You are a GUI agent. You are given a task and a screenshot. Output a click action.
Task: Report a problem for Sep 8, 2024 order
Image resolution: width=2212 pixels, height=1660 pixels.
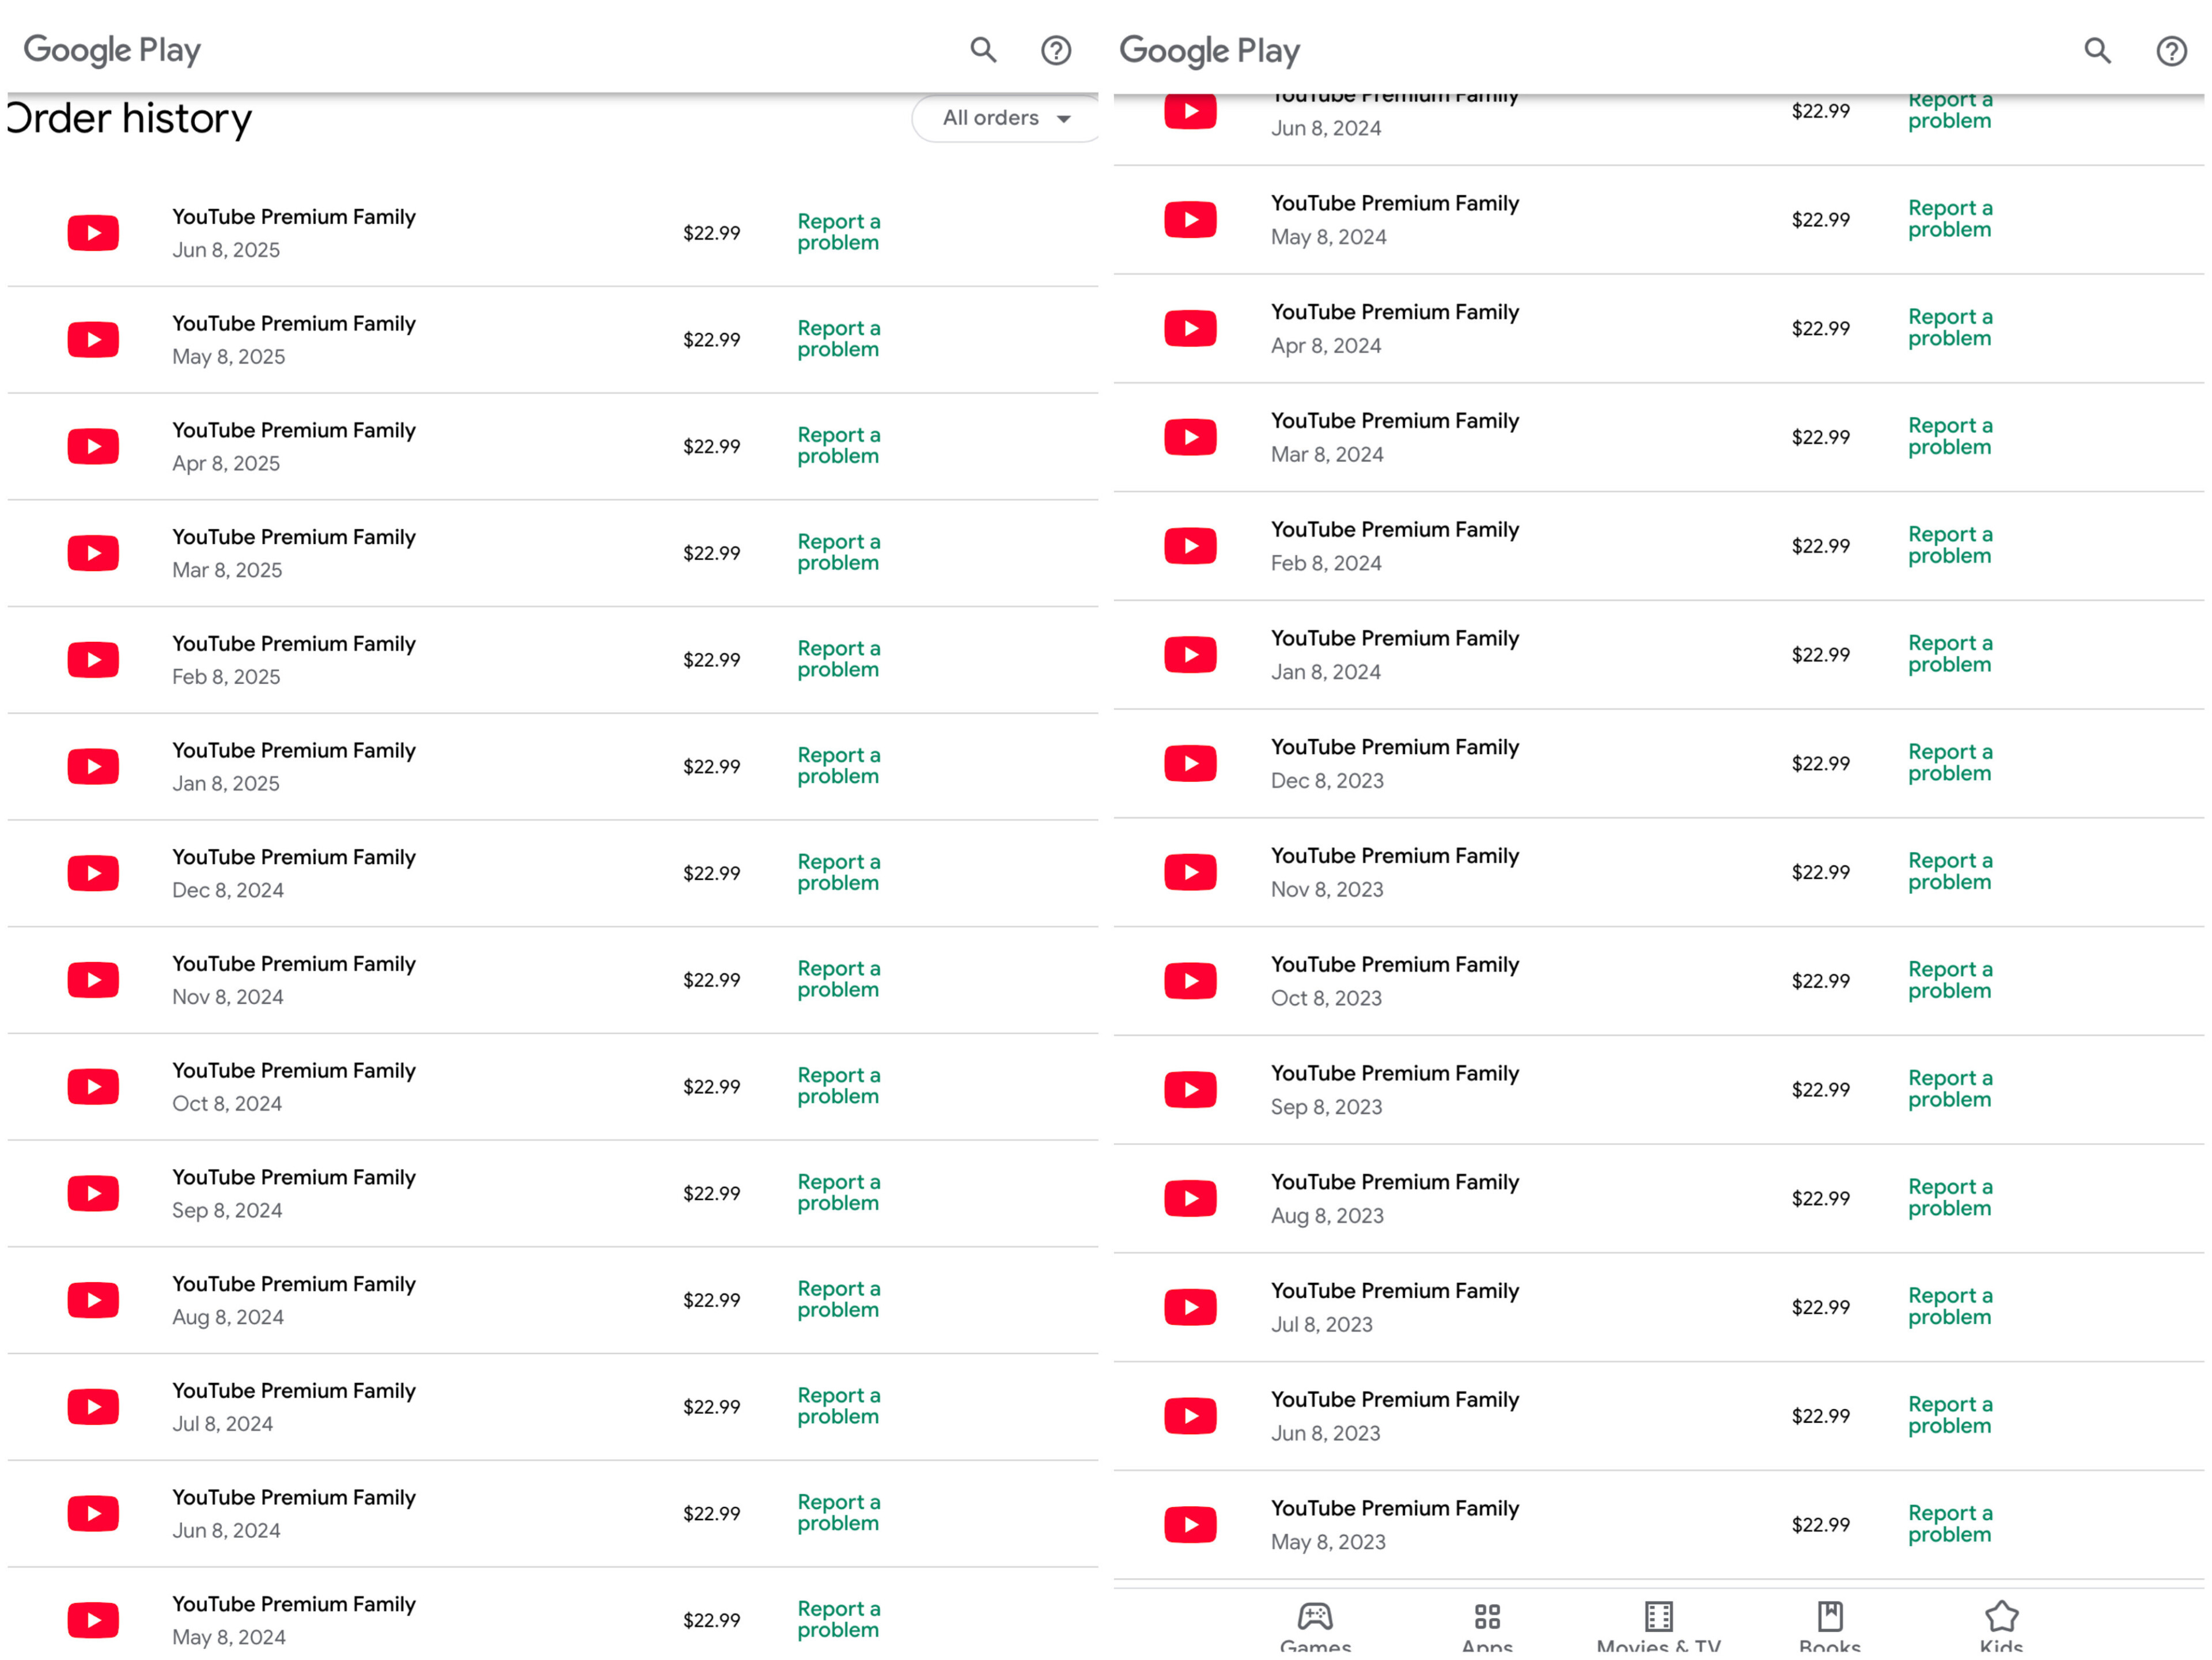click(839, 1192)
